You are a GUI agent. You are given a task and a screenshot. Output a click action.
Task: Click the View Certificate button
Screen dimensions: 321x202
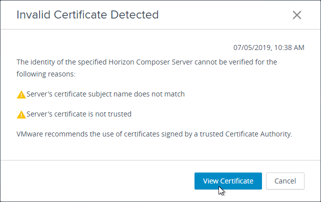click(227, 181)
